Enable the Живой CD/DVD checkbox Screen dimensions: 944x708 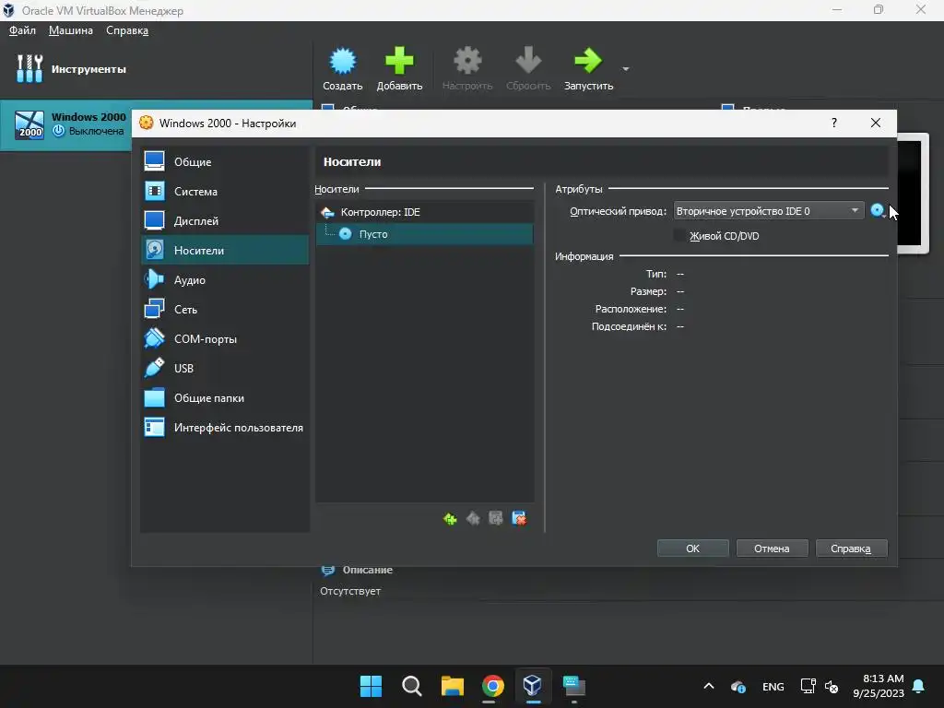coord(679,236)
